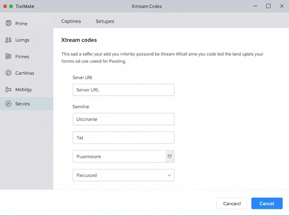Open the Setupes tab
The height and width of the screenshot is (216, 289).
104,21
